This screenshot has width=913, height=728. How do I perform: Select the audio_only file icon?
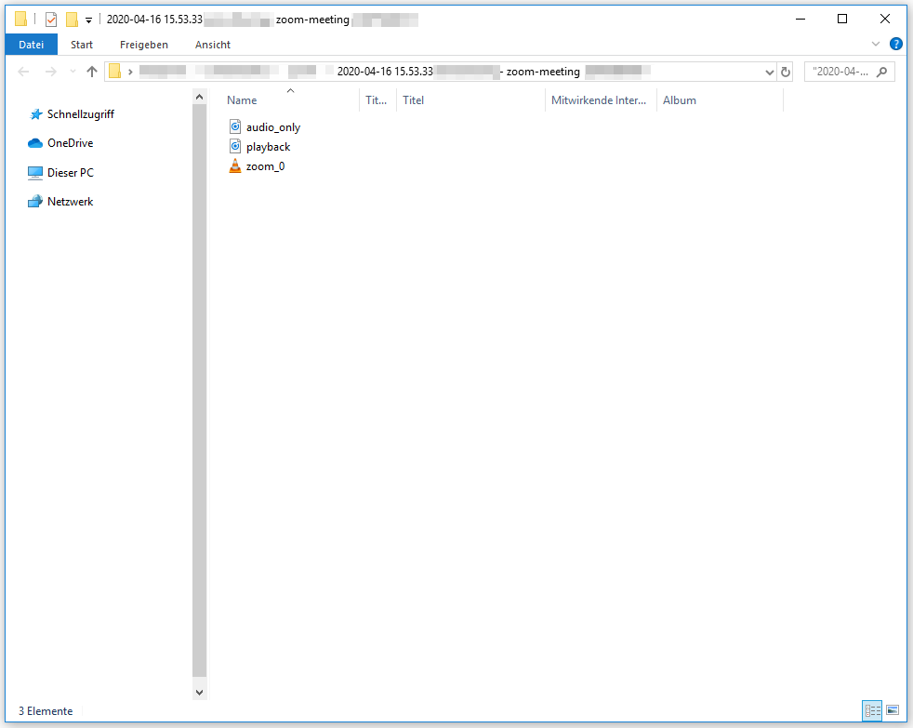coord(235,127)
